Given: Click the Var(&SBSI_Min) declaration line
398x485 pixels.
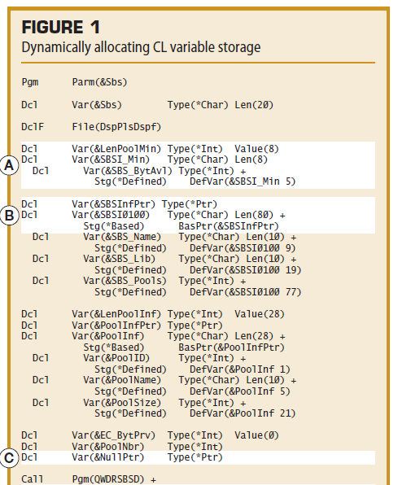Looking at the screenshot, I should [145, 159].
